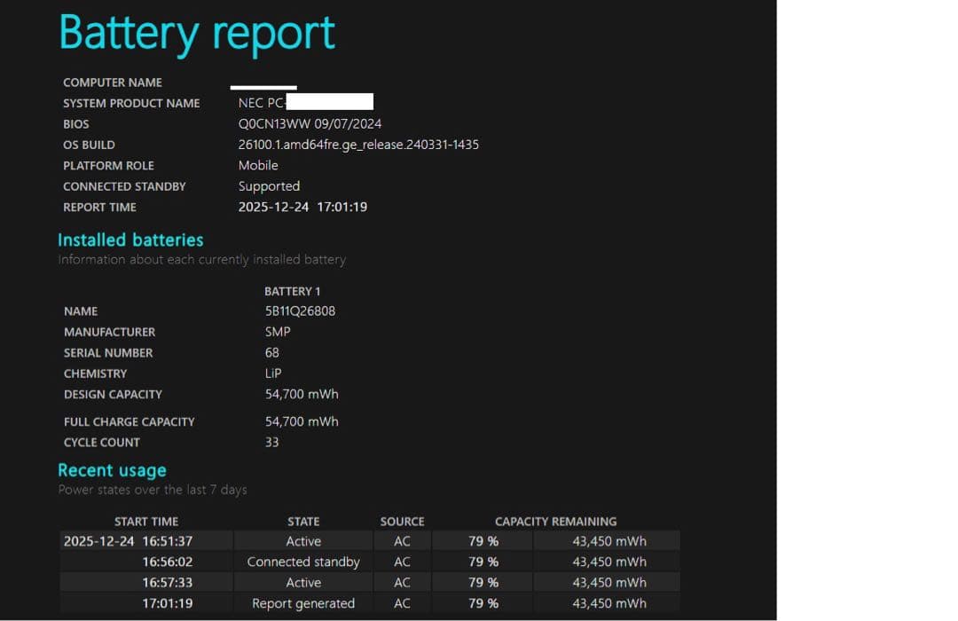This screenshot has height=621, width=958.
Task: Click the 16:57:33 start time cell
Action: point(167,583)
